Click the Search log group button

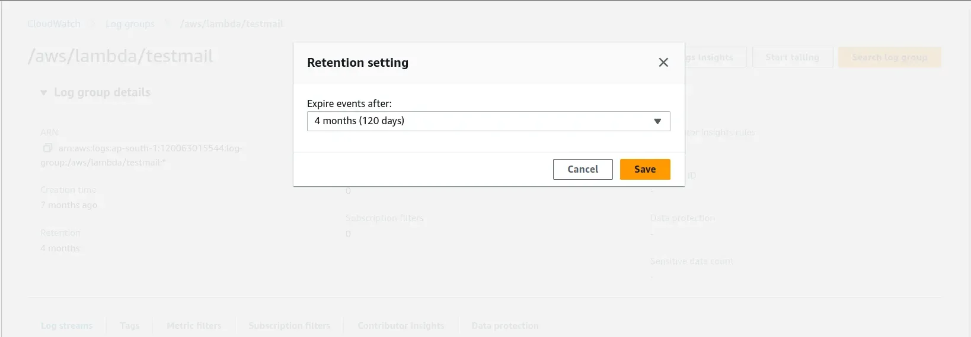889,57
